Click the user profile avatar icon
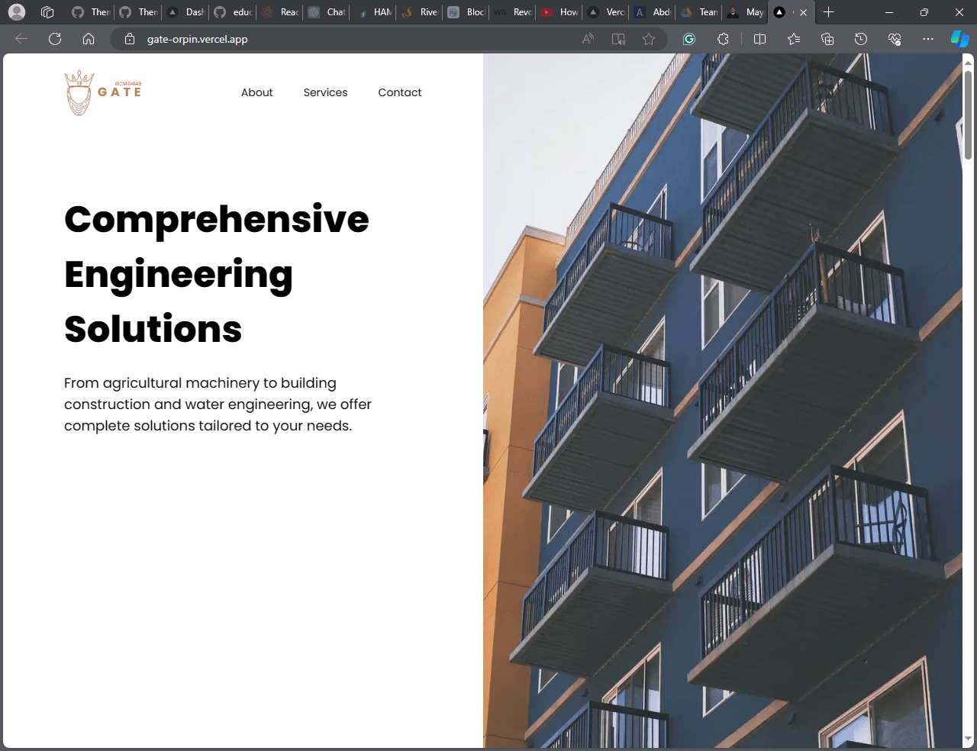The height and width of the screenshot is (751, 977). 17,12
